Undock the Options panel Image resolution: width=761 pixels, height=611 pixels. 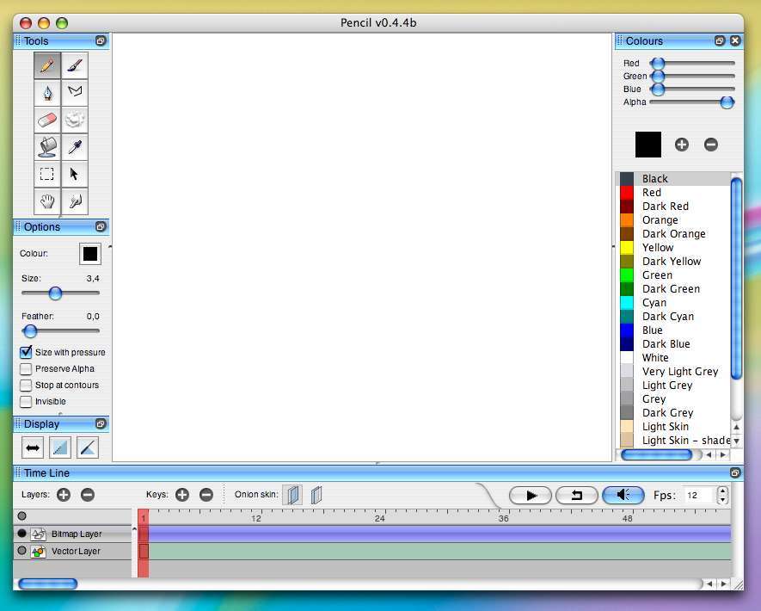[x=101, y=226]
